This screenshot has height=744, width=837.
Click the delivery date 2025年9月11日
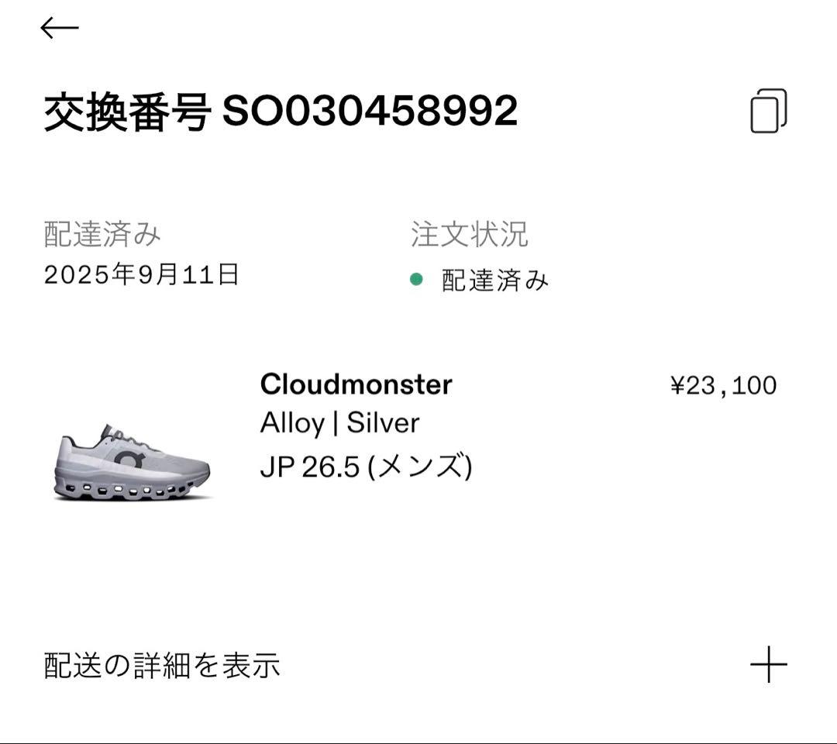141,274
